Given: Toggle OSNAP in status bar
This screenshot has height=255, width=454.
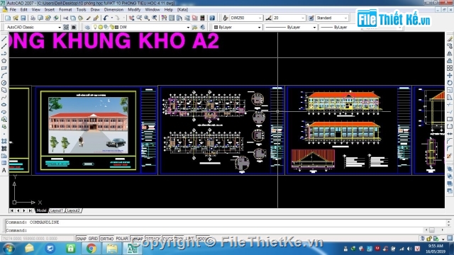Looking at the screenshot, I should 137,239.
